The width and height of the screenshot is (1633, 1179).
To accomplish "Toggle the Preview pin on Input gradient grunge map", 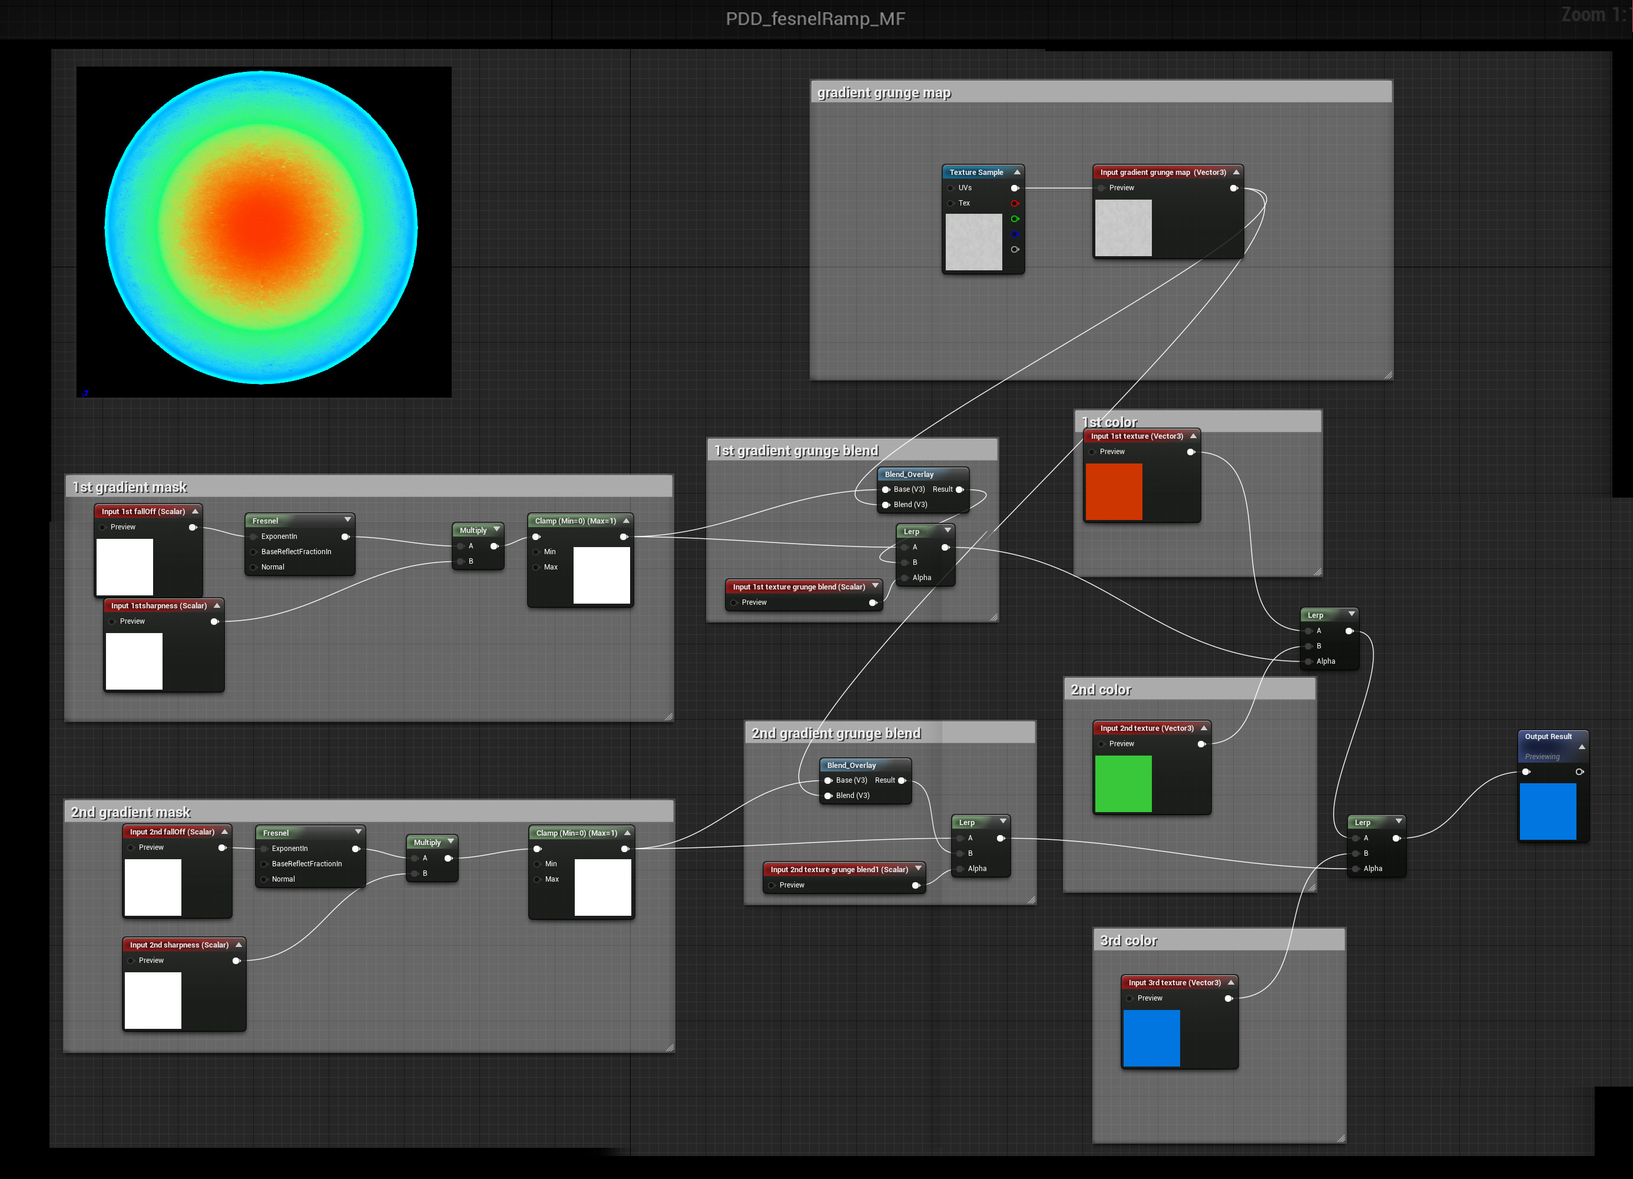I will pyautogui.click(x=1102, y=188).
